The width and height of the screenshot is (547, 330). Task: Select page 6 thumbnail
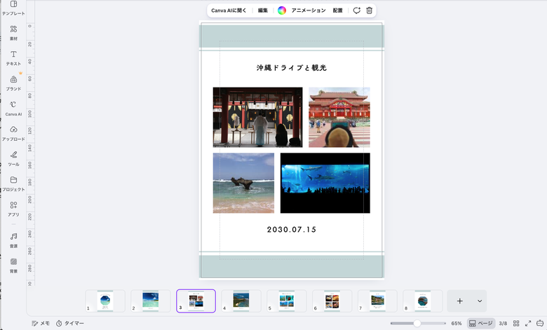click(332, 301)
